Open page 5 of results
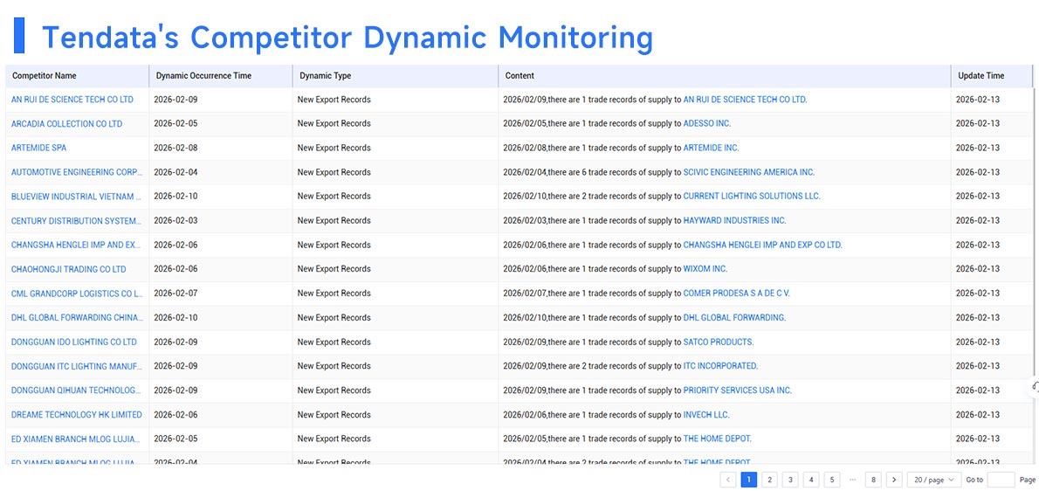The width and height of the screenshot is (1039, 491). [831, 479]
